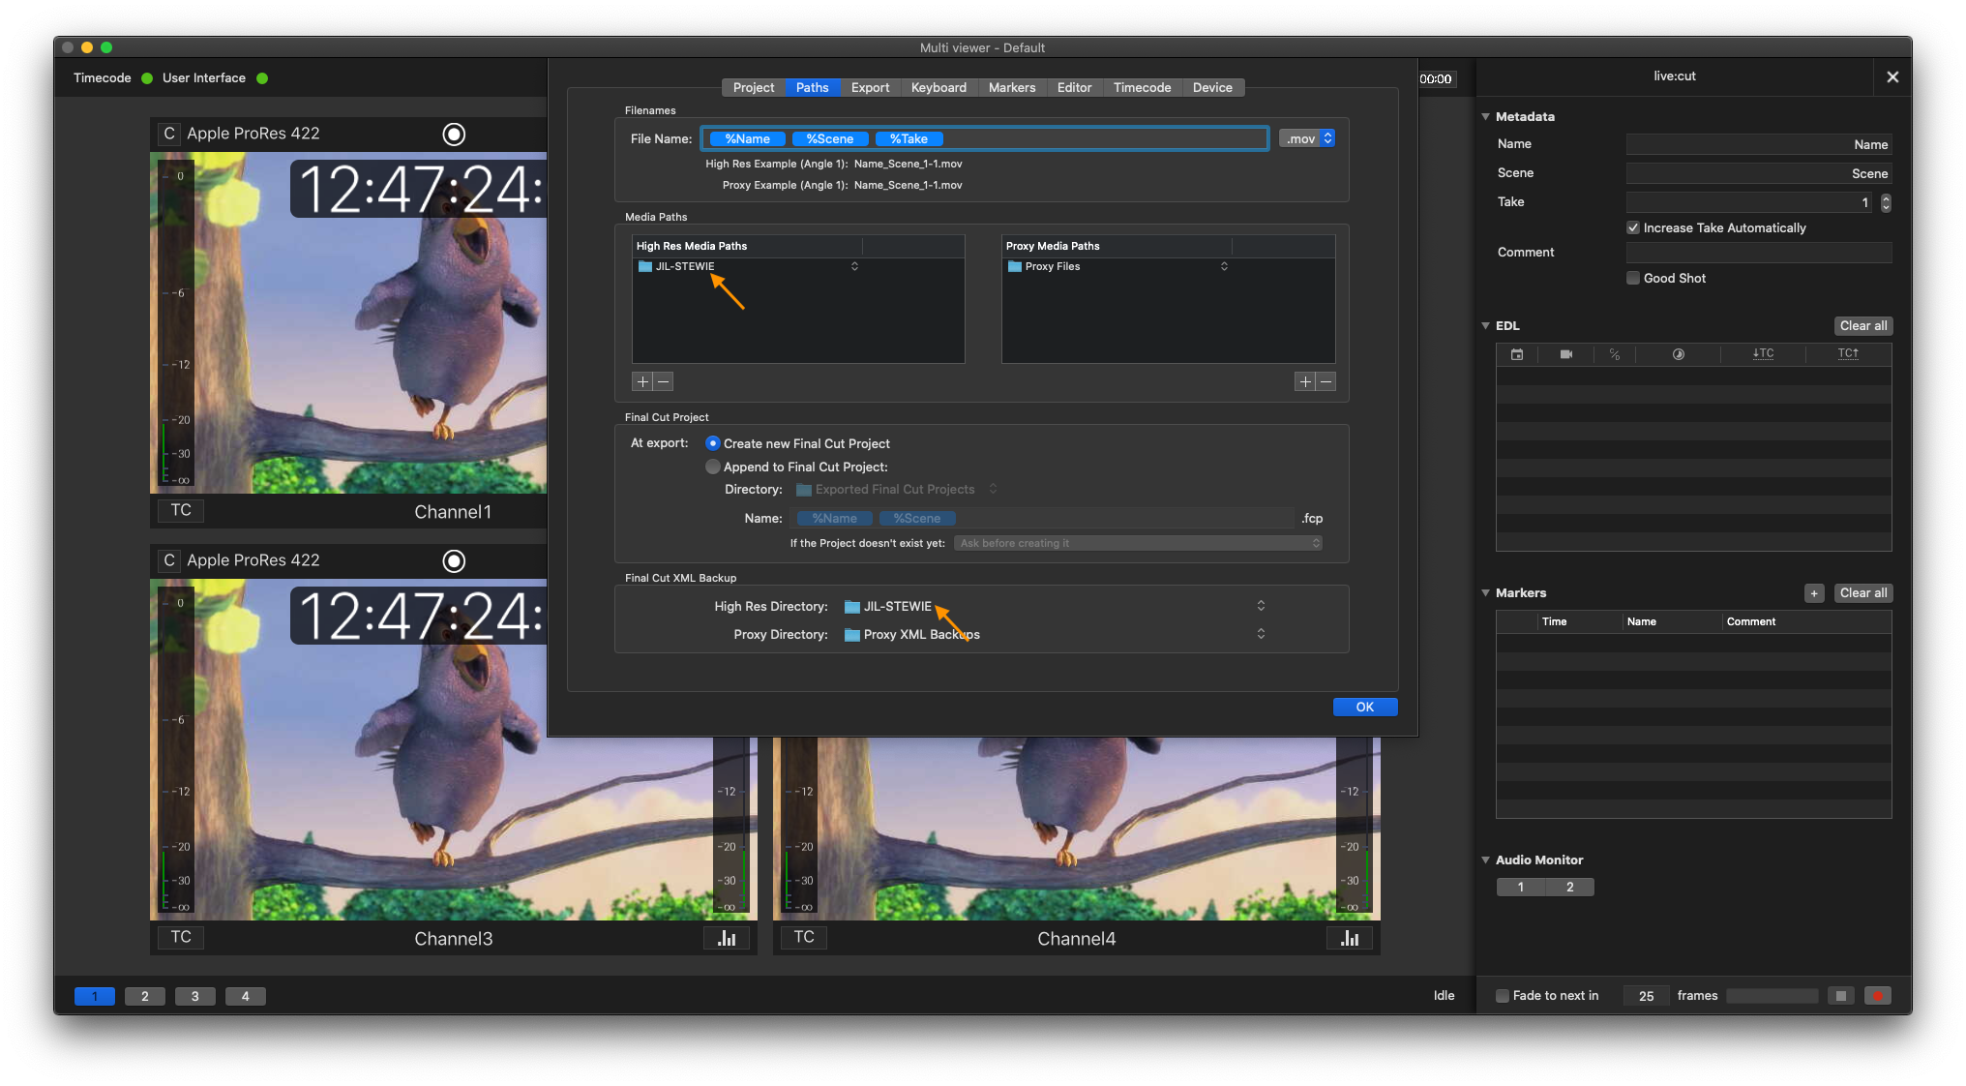Add a High Res media path with plus
Viewport: 1966px width, 1086px height.
[x=642, y=381]
